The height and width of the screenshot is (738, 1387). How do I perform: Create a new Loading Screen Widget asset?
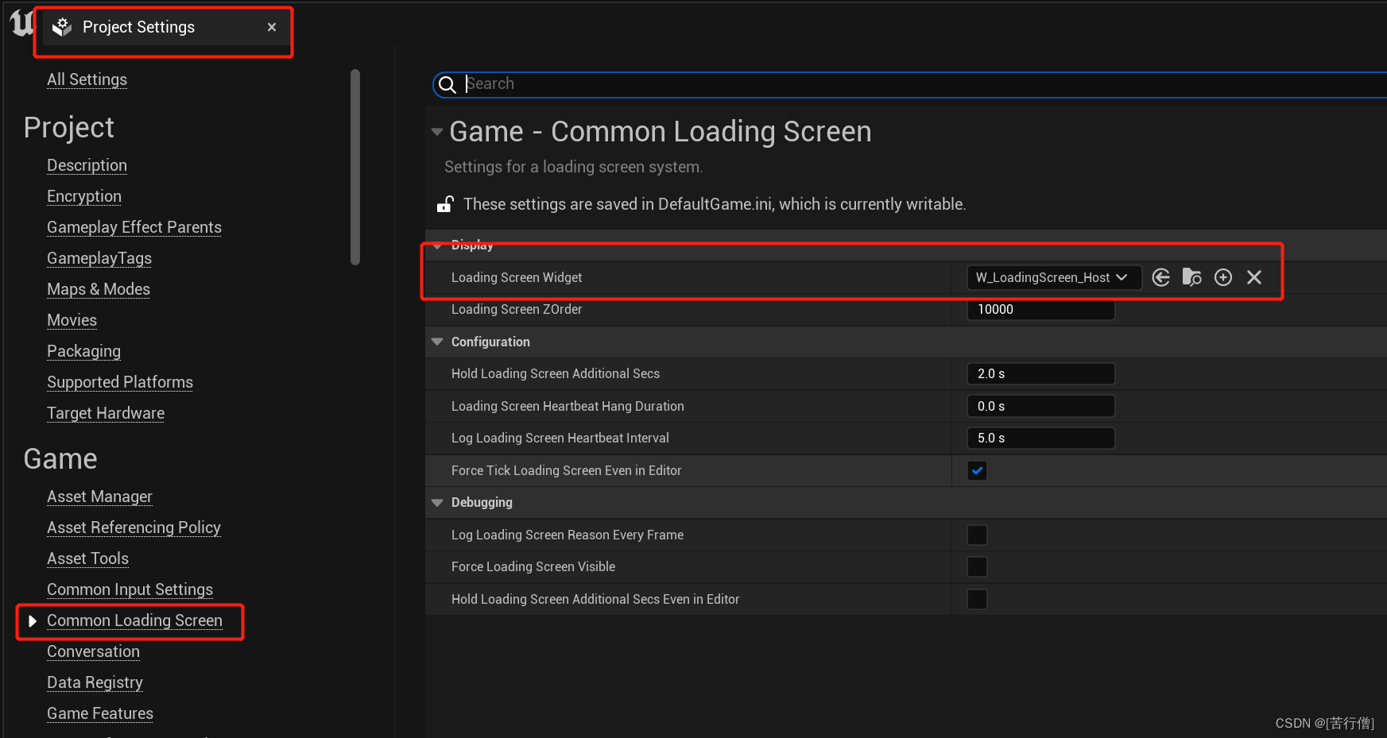coord(1222,277)
